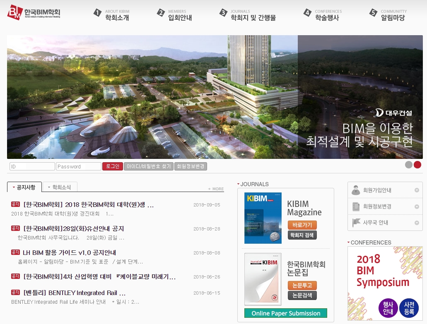The height and width of the screenshot is (324, 427).
Task: Click the blue 사전등록 circle button
Action: tap(409, 308)
